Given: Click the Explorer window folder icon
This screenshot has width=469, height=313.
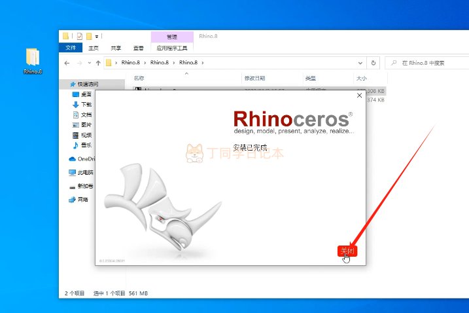Looking at the screenshot, I should click(x=66, y=36).
